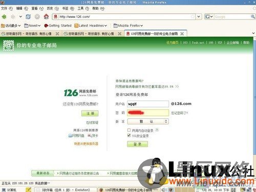Click the 在线答疑 link
The image size is (256, 192).
tap(92, 122)
